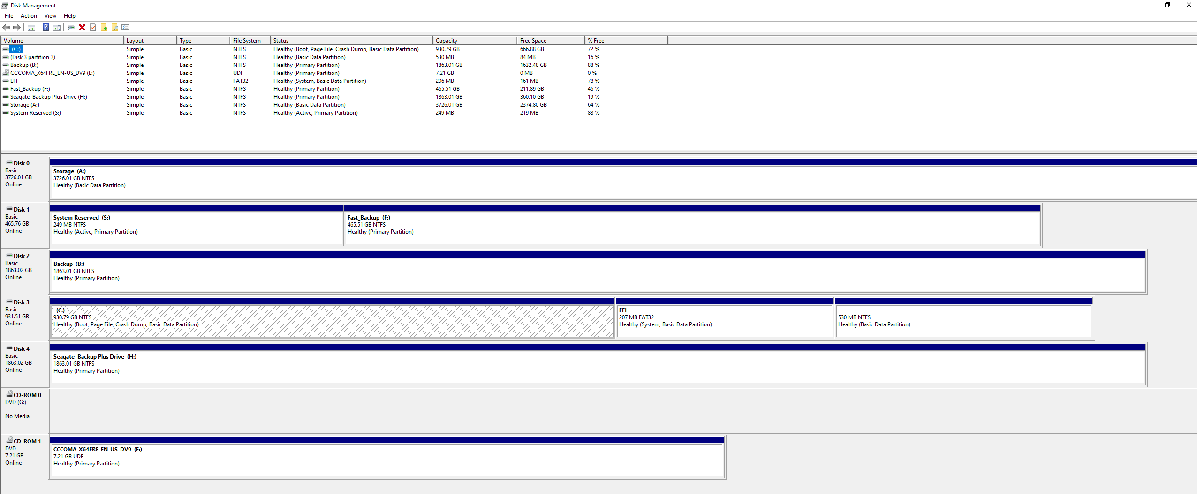Open the Help menu
This screenshot has height=494, width=1197.
coord(69,16)
